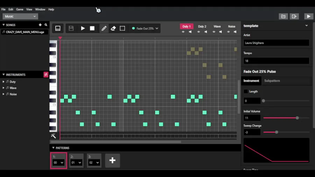The image size is (315, 177).
Task: Click the Initial Volume value field
Action: click(x=252, y=118)
